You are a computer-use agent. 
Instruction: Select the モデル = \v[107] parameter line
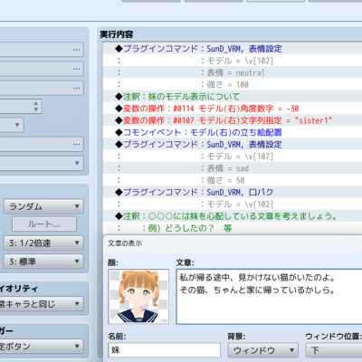tap(233, 157)
